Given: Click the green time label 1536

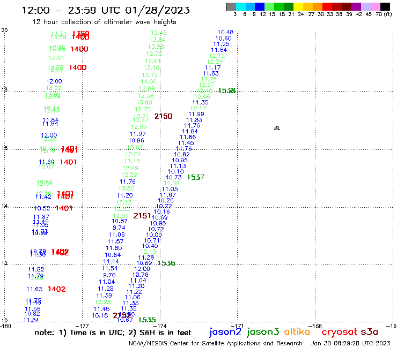Looking at the screenshot, I should pyautogui.click(x=166, y=263).
